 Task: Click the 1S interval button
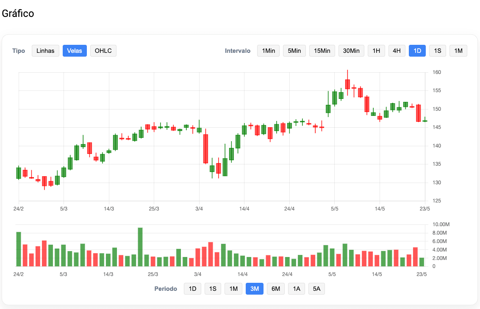tap(438, 51)
